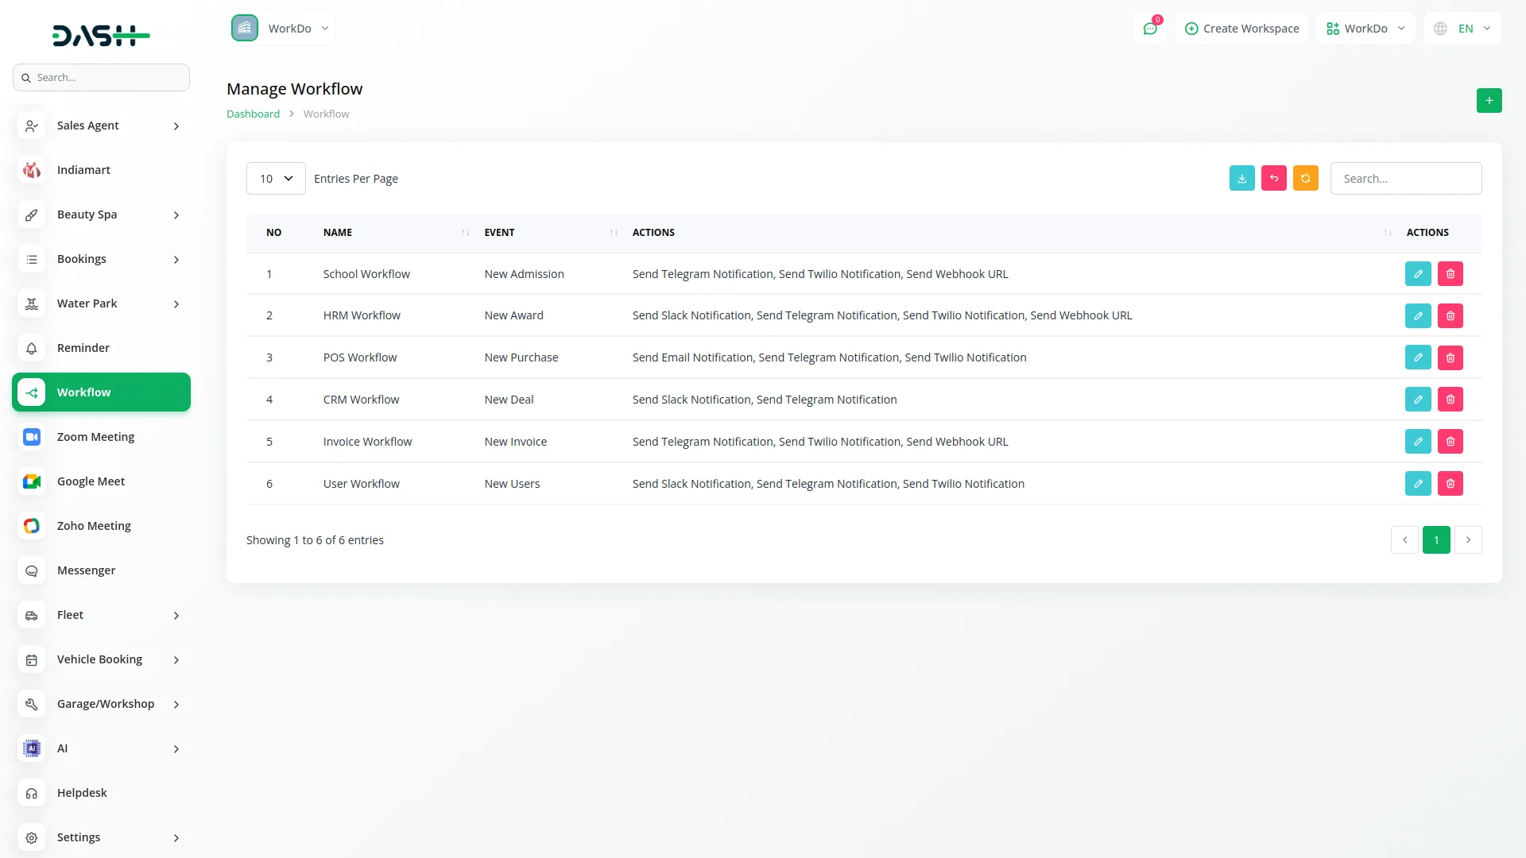The width and height of the screenshot is (1526, 858).
Task: Open the Entries Per Page dropdown
Action: pyautogui.click(x=275, y=178)
